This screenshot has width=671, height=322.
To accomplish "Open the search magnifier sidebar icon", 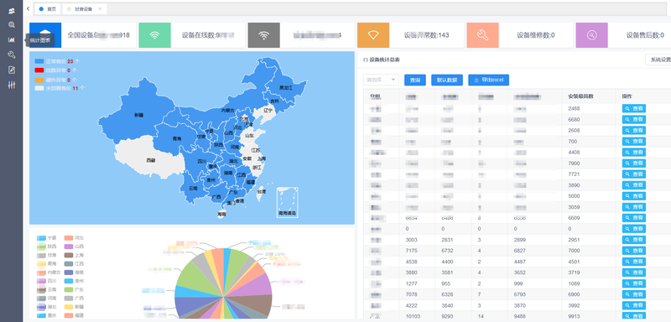I will tap(12, 25).
